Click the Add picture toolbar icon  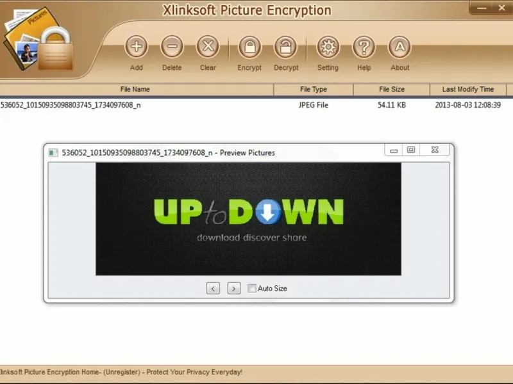click(x=137, y=46)
